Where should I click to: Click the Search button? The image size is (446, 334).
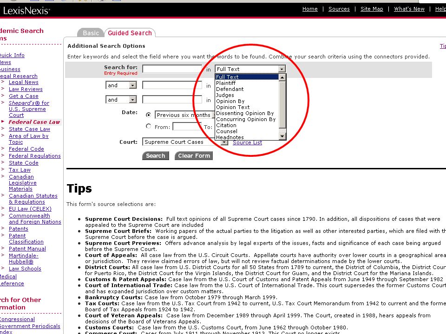pos(155,156)
